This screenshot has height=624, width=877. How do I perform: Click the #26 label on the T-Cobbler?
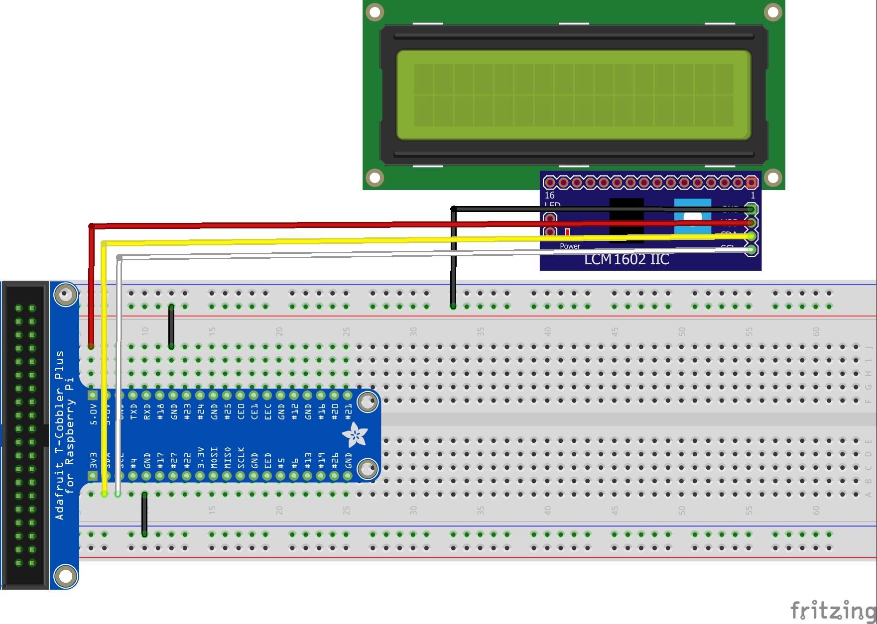click(335, 460)
